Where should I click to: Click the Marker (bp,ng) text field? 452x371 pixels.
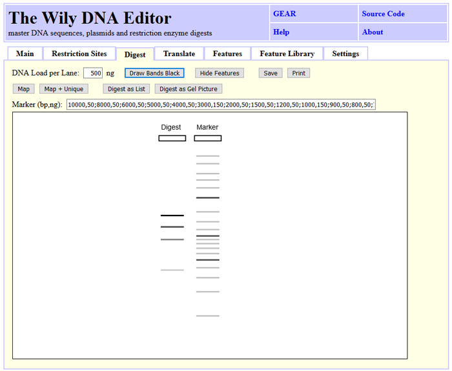[x=220, y=105]
